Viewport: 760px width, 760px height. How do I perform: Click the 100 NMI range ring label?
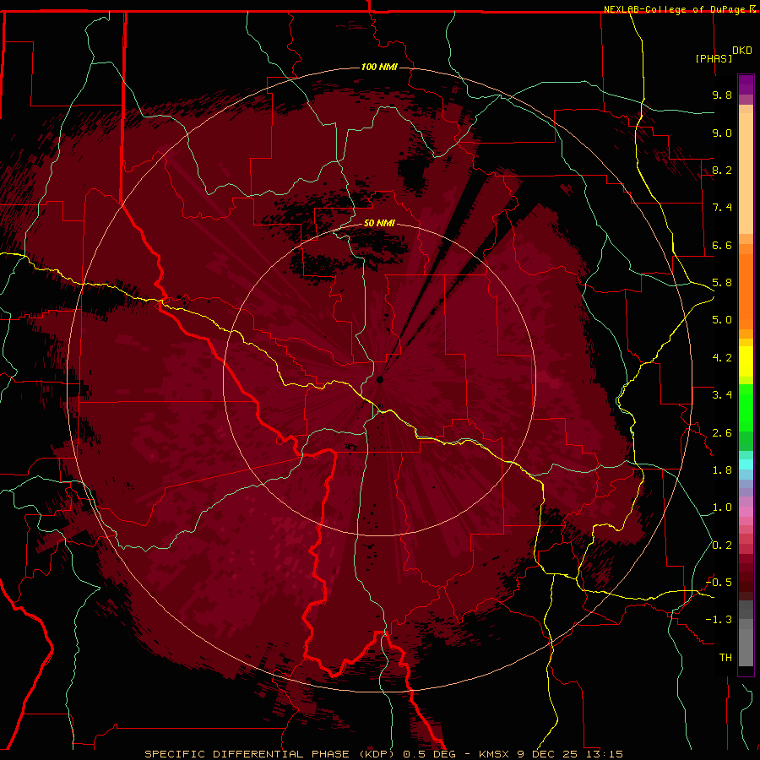coord(379,67)
